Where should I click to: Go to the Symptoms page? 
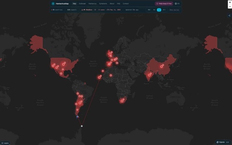[103, 4]
